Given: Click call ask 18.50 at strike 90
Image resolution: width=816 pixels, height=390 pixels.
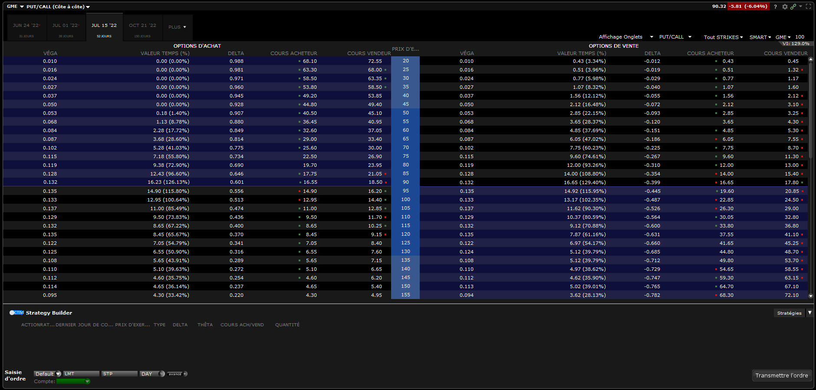Looking at the screenshot, I should pyautogui.click(x=375, y=182).
